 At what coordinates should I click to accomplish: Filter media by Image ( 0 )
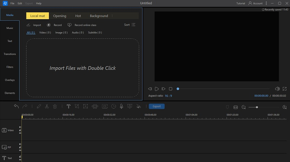click(61, 33)
